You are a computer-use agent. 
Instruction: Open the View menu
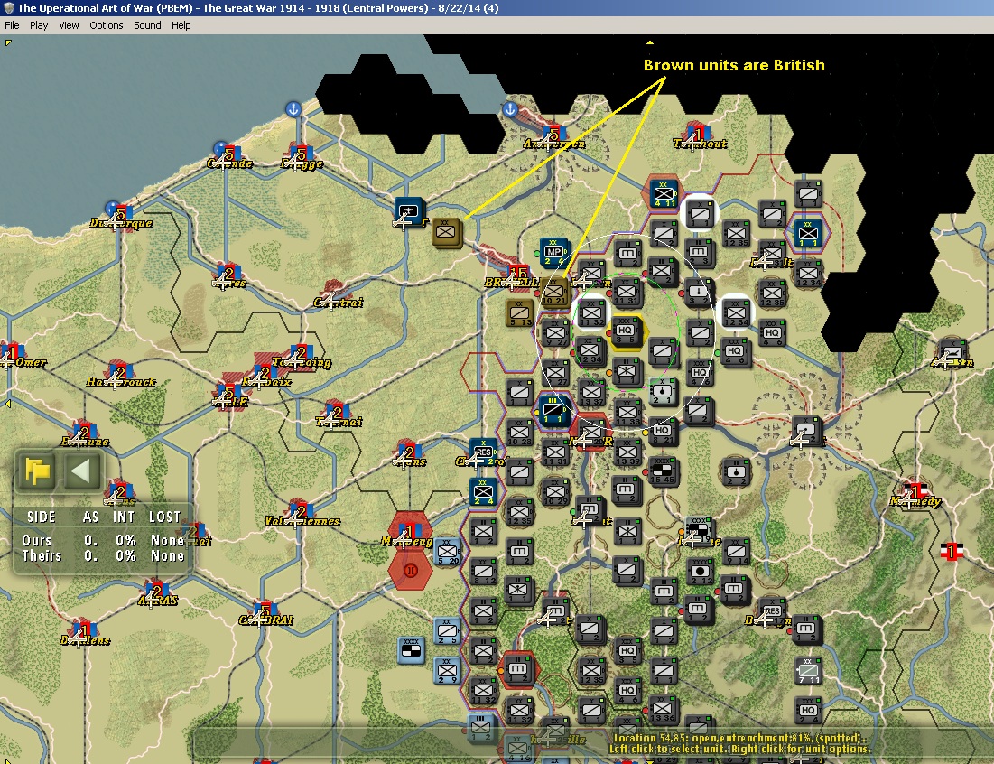69,25
